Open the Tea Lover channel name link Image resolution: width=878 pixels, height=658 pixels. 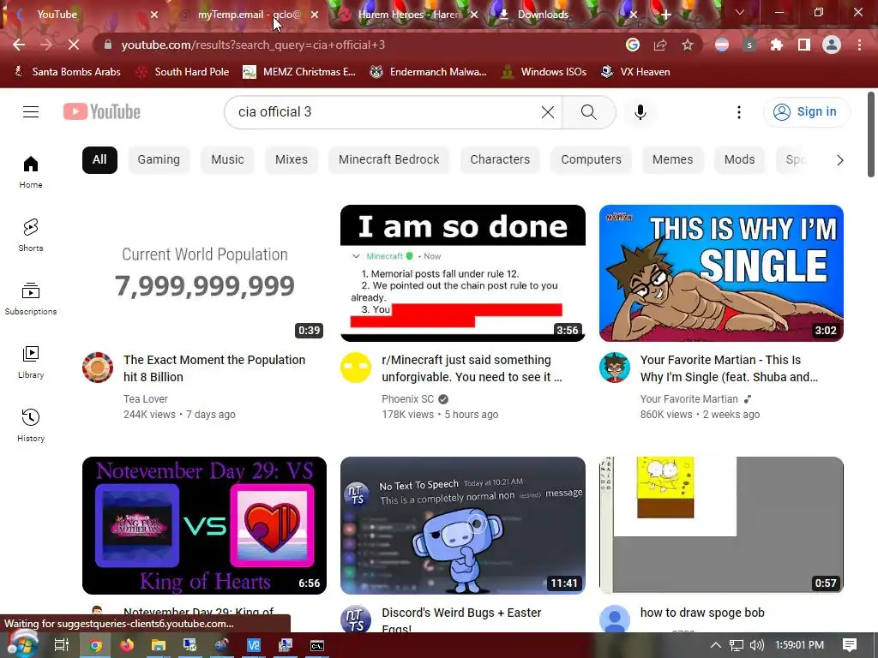(x=146, y=399)
